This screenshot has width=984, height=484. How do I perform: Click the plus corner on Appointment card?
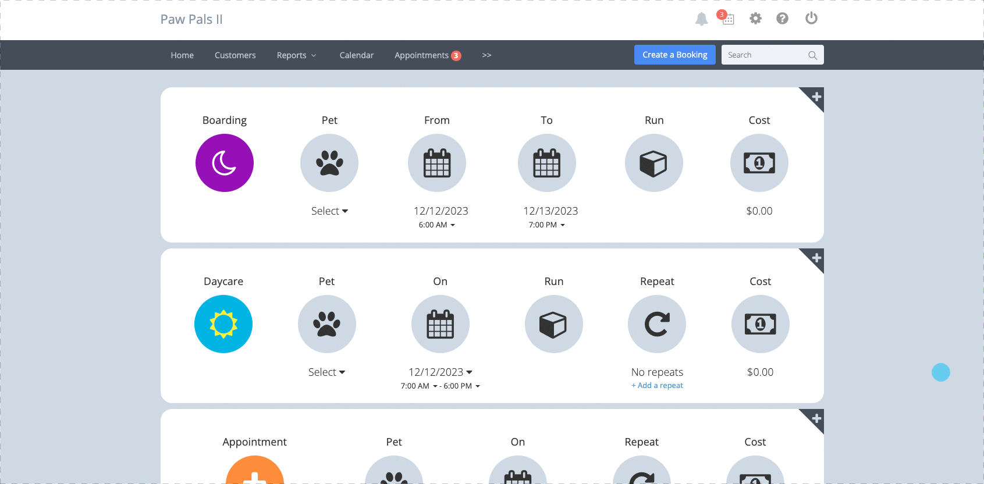pos(816,418)
